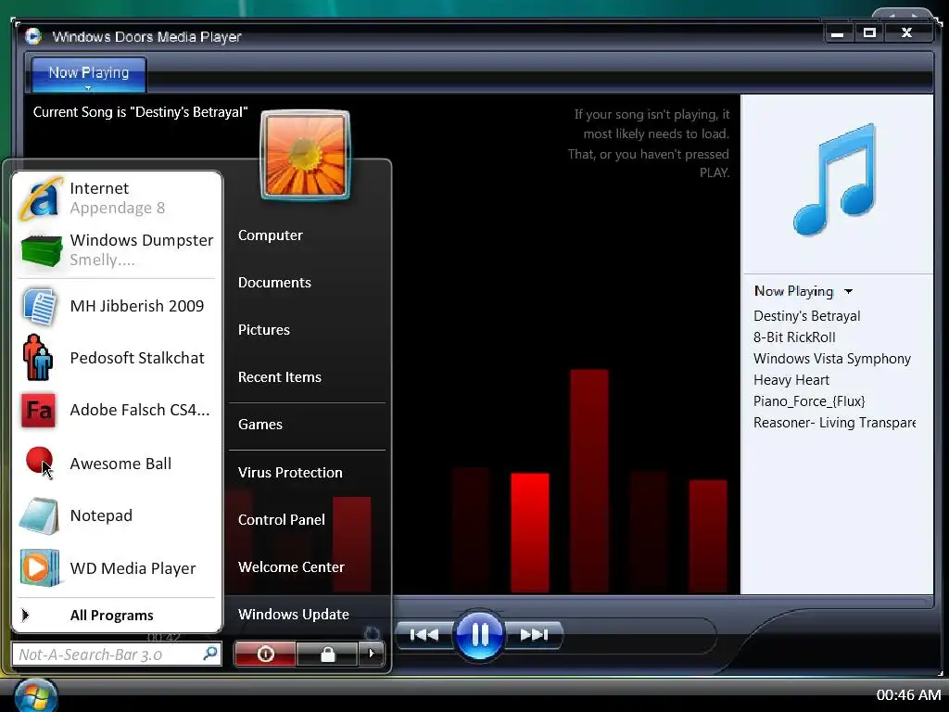Expand the shutdown options arrow
The width and height of the screenshot is (949, 712).
coord(372,654)
